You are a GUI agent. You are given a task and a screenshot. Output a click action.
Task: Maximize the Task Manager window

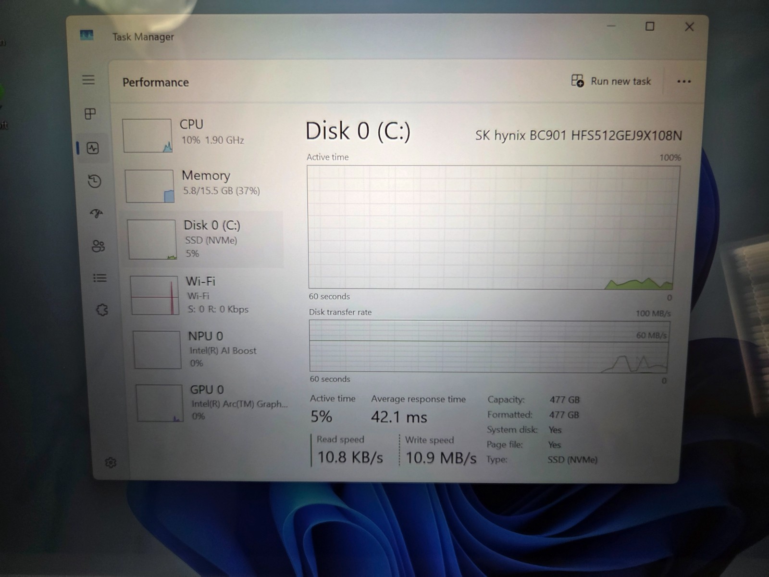tap(650, 26)
